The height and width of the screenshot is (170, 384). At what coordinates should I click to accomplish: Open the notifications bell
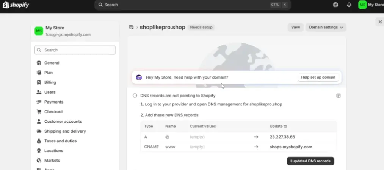click(349, 5)
